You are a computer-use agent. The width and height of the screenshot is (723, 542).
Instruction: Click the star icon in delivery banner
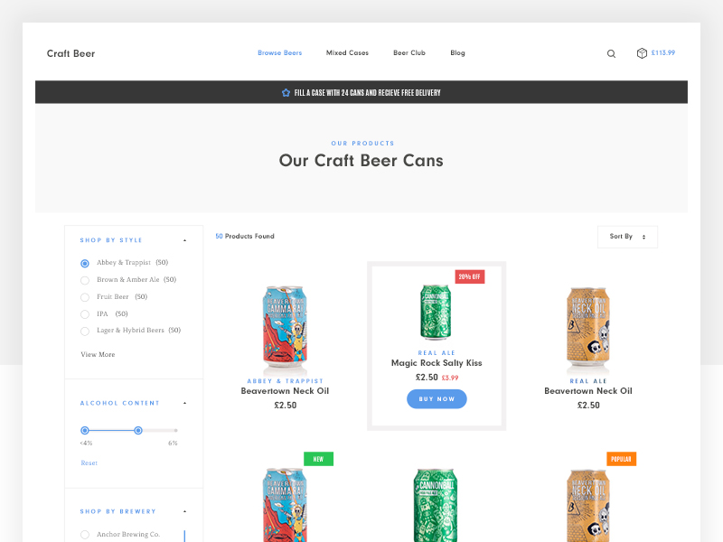click(286, 93)
